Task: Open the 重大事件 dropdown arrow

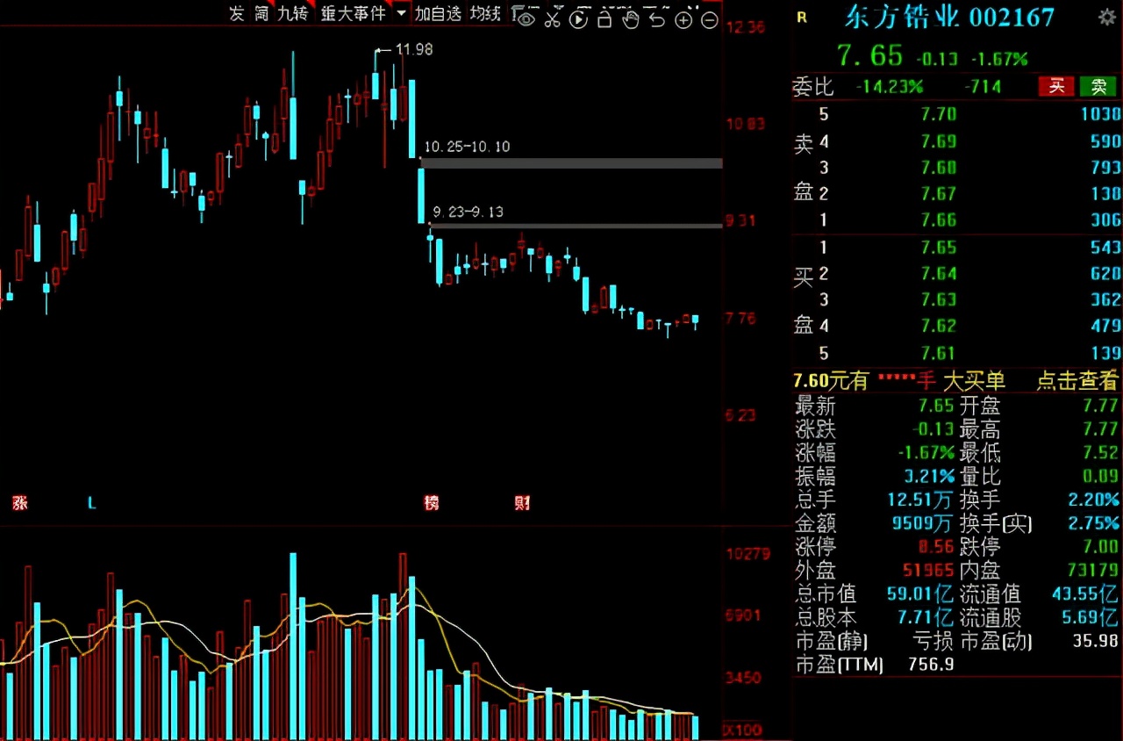Action: [x=403, y=14]
